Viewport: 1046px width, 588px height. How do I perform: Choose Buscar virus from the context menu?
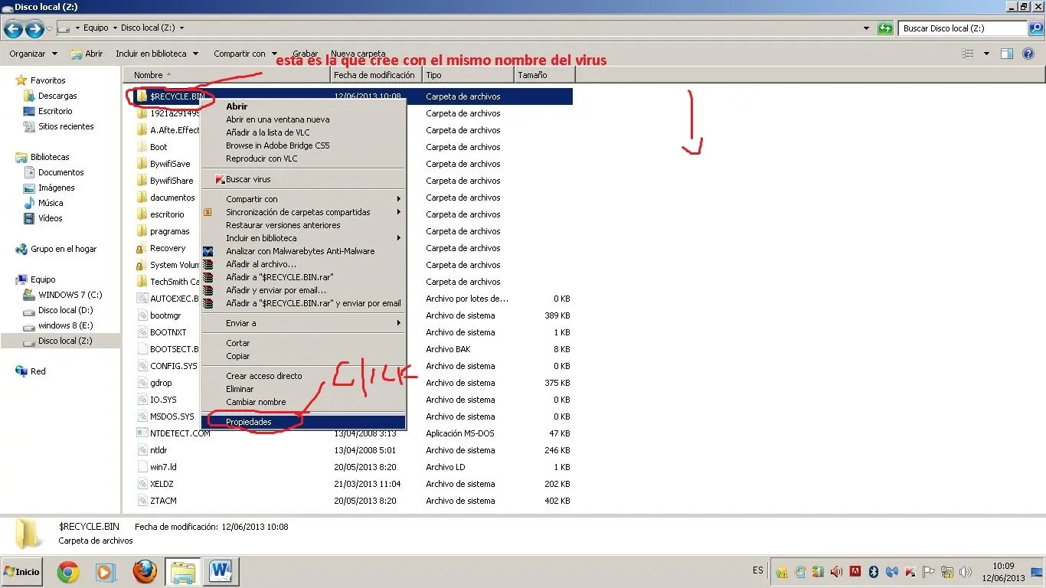tap(303, 179)
